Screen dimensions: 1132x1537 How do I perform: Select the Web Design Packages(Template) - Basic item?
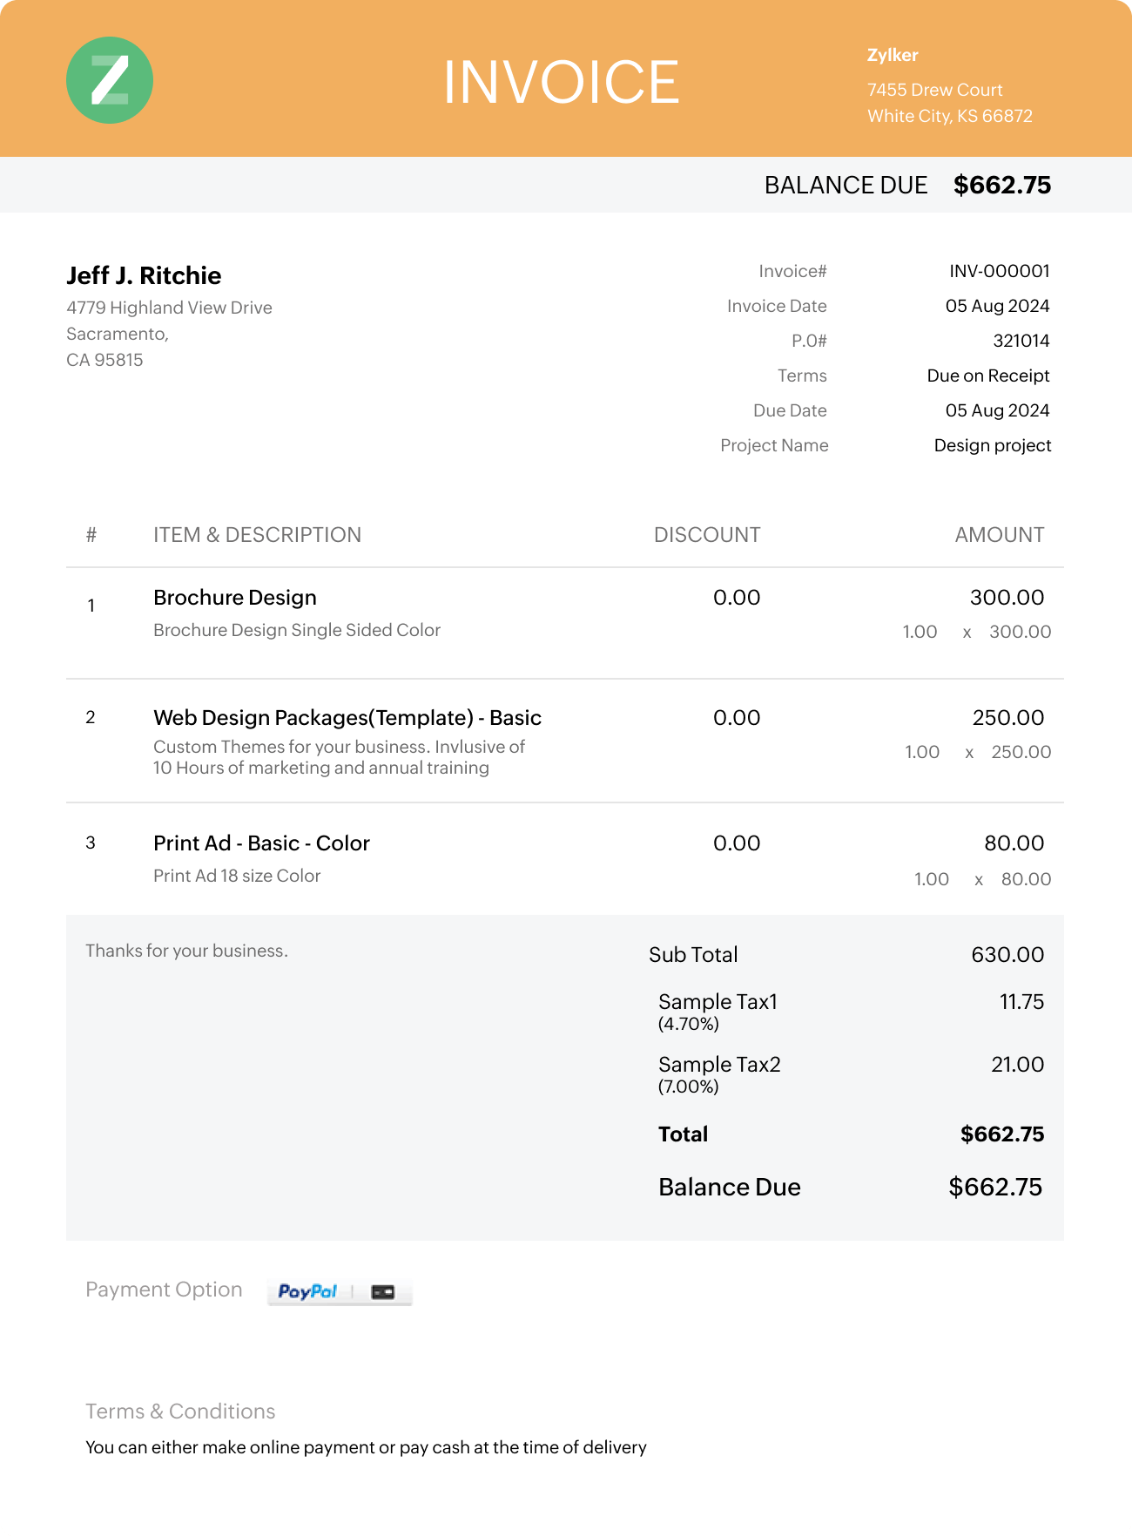pos(347,718)
